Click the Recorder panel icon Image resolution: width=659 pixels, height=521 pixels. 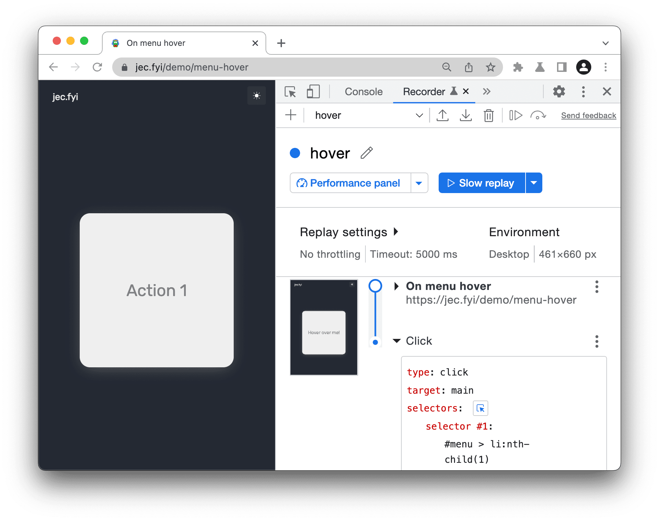pyautogui.click(x=453, y=91)
